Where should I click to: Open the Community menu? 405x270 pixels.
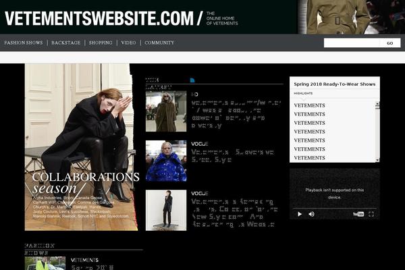159,43
